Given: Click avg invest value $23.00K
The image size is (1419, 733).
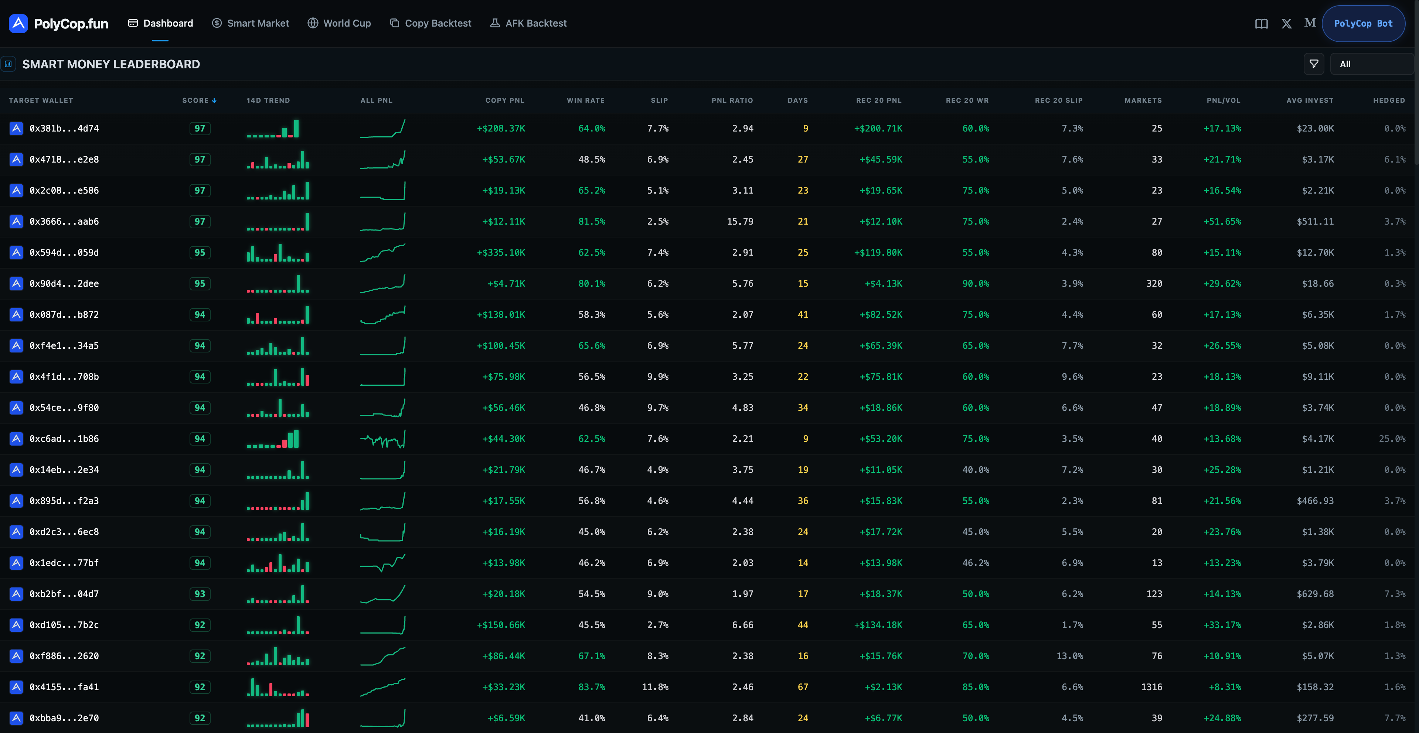Looking at the screenshot, I should tap(1315, 128).
